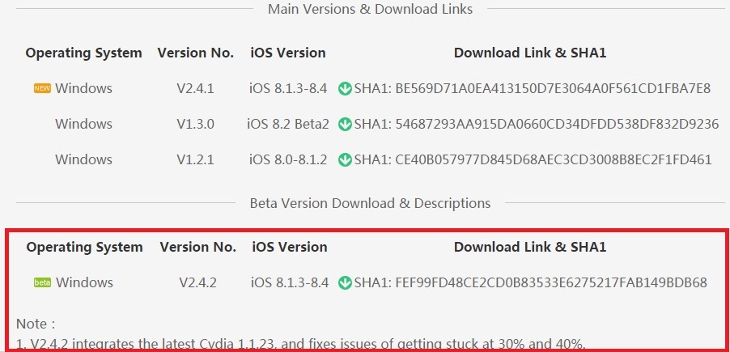Download V1.2.1 using the green arrow icon

[345, 159]
